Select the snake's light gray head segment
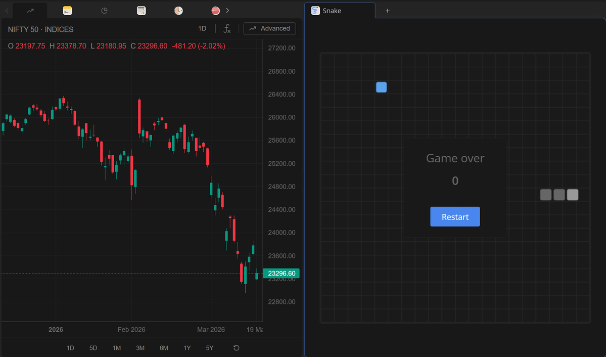This screenshot has width=606, height=357. pyautogui.click(x=573, y=195)
